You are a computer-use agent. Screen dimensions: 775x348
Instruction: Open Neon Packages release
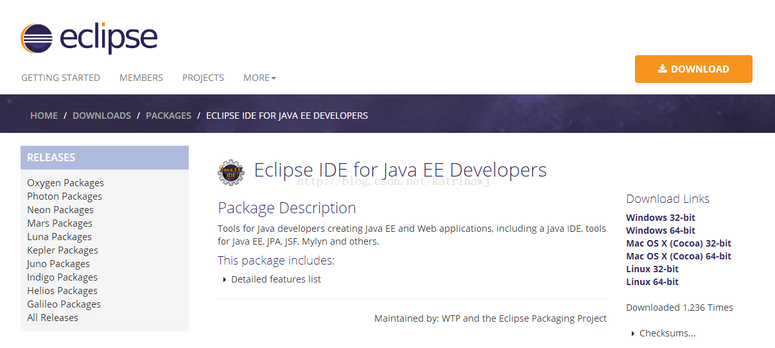(x=60, y=210)
